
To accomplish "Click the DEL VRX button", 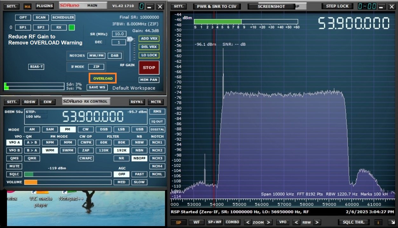I will pos(149,47).
